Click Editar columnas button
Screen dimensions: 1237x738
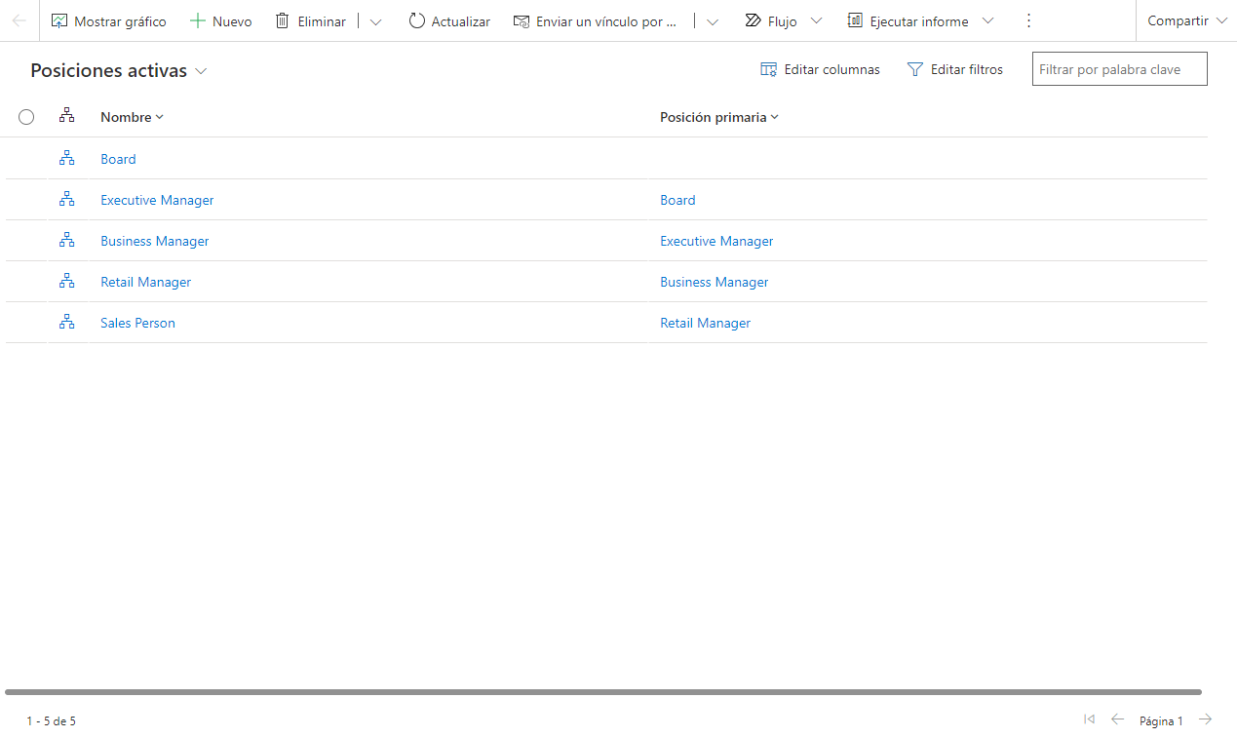click(821, 69)
